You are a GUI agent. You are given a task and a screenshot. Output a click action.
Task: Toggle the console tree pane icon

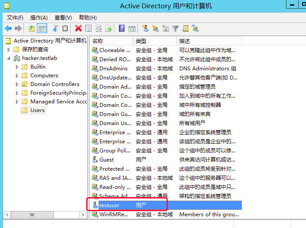point(42,29)
